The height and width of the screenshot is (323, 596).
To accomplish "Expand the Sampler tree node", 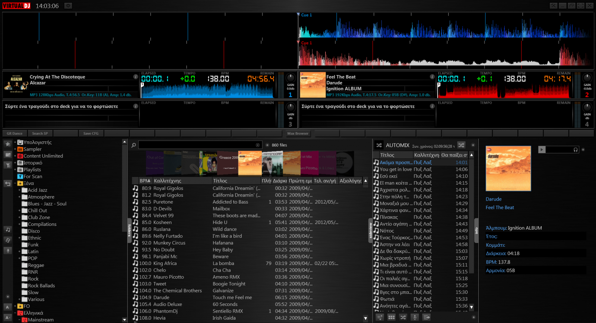I will pyautogui.click(x=15, y=149).
